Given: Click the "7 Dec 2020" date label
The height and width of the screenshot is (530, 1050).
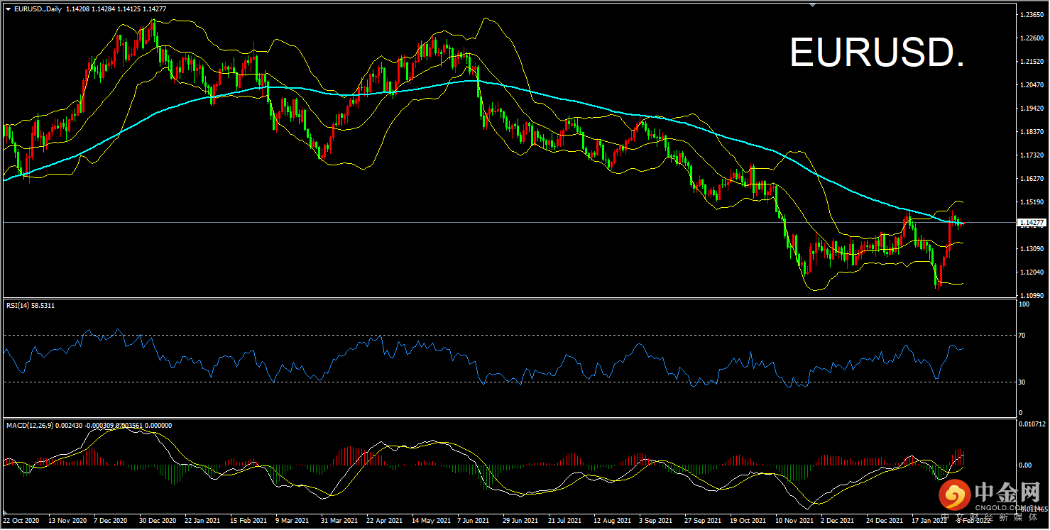Looking at the screenshot, I should tap(110, 520).
